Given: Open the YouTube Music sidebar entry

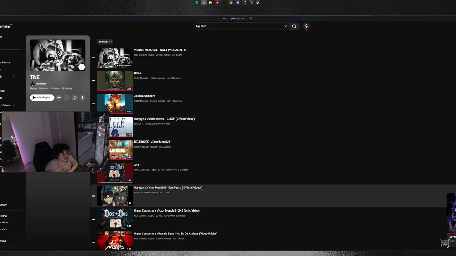Looking at the screenshot, I should (x=4, y=222).
